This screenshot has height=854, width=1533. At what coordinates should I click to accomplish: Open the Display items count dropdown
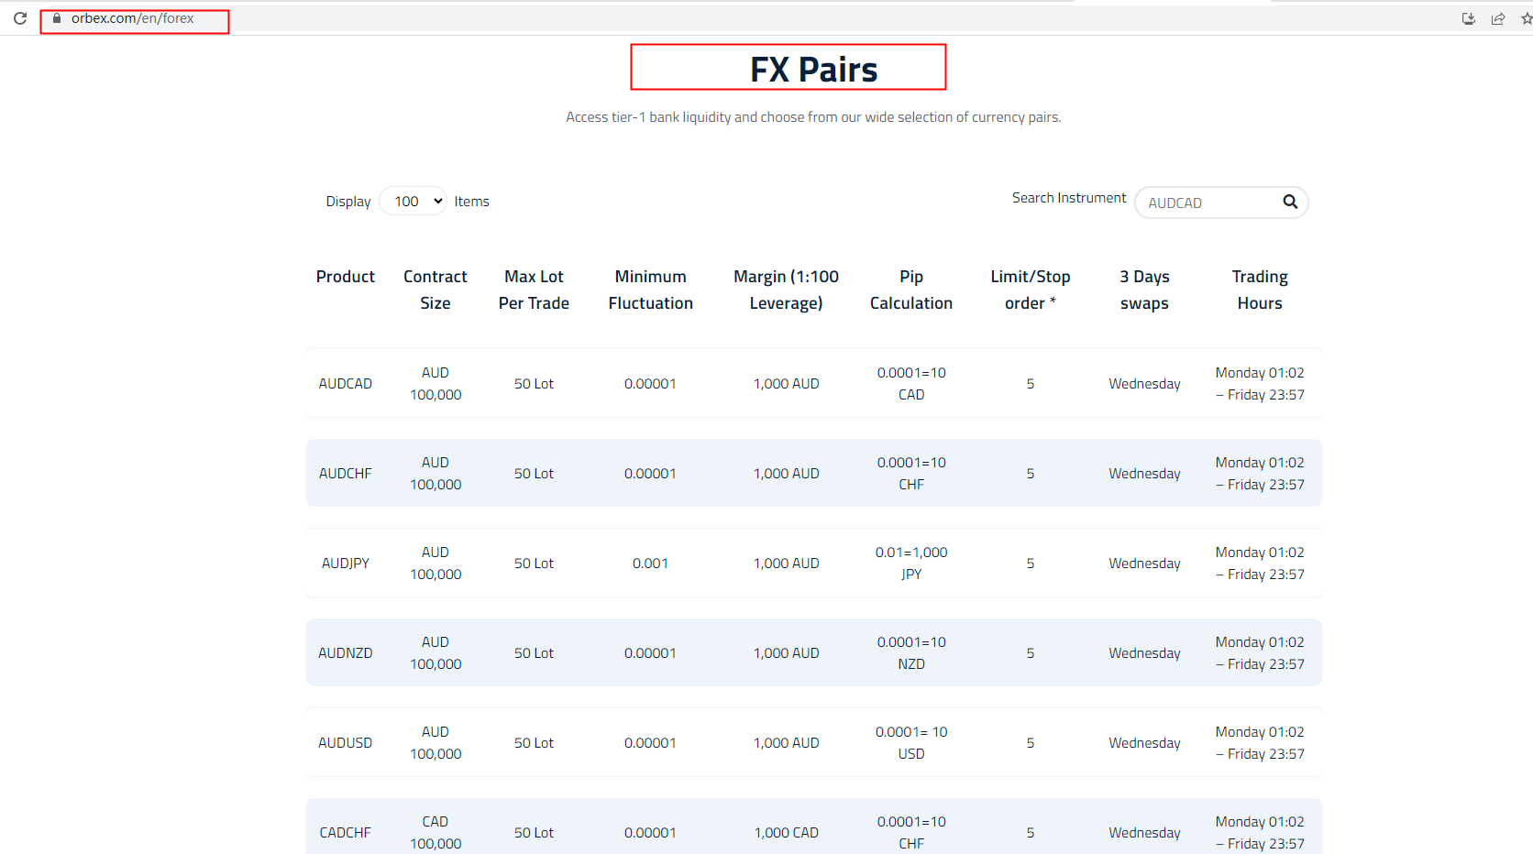413,202
